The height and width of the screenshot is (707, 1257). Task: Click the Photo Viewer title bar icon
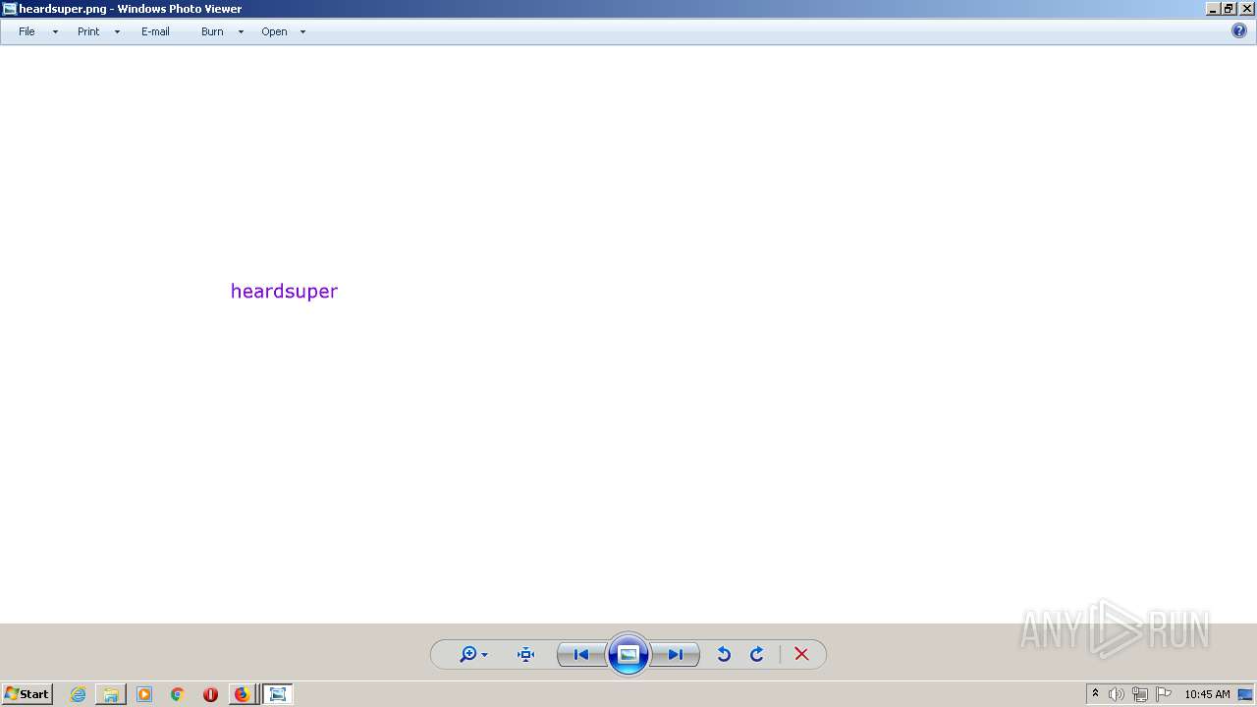[x=9, y=9]
